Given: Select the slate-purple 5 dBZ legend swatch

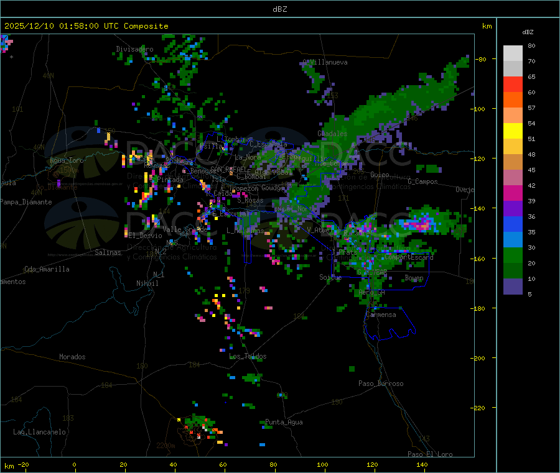Looking at the screenshot, I should pyautogui.click(x=513, y=287).
